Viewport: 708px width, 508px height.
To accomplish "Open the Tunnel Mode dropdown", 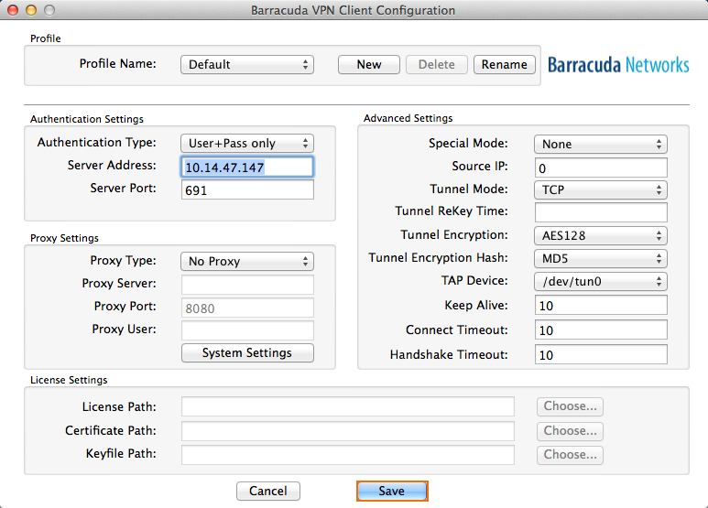I will (x=601, y=190).
